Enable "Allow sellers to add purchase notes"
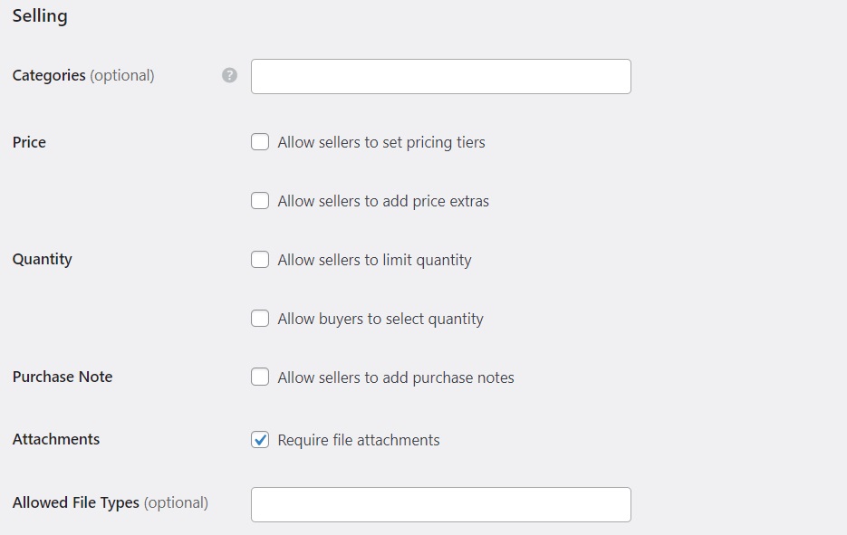847x535 pixels. pyautogui.click(x=260, y=377)
